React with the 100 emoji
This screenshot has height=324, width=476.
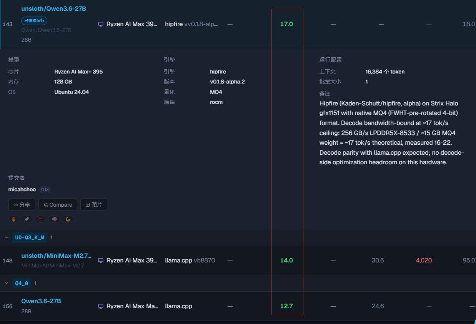pos(40,219)
